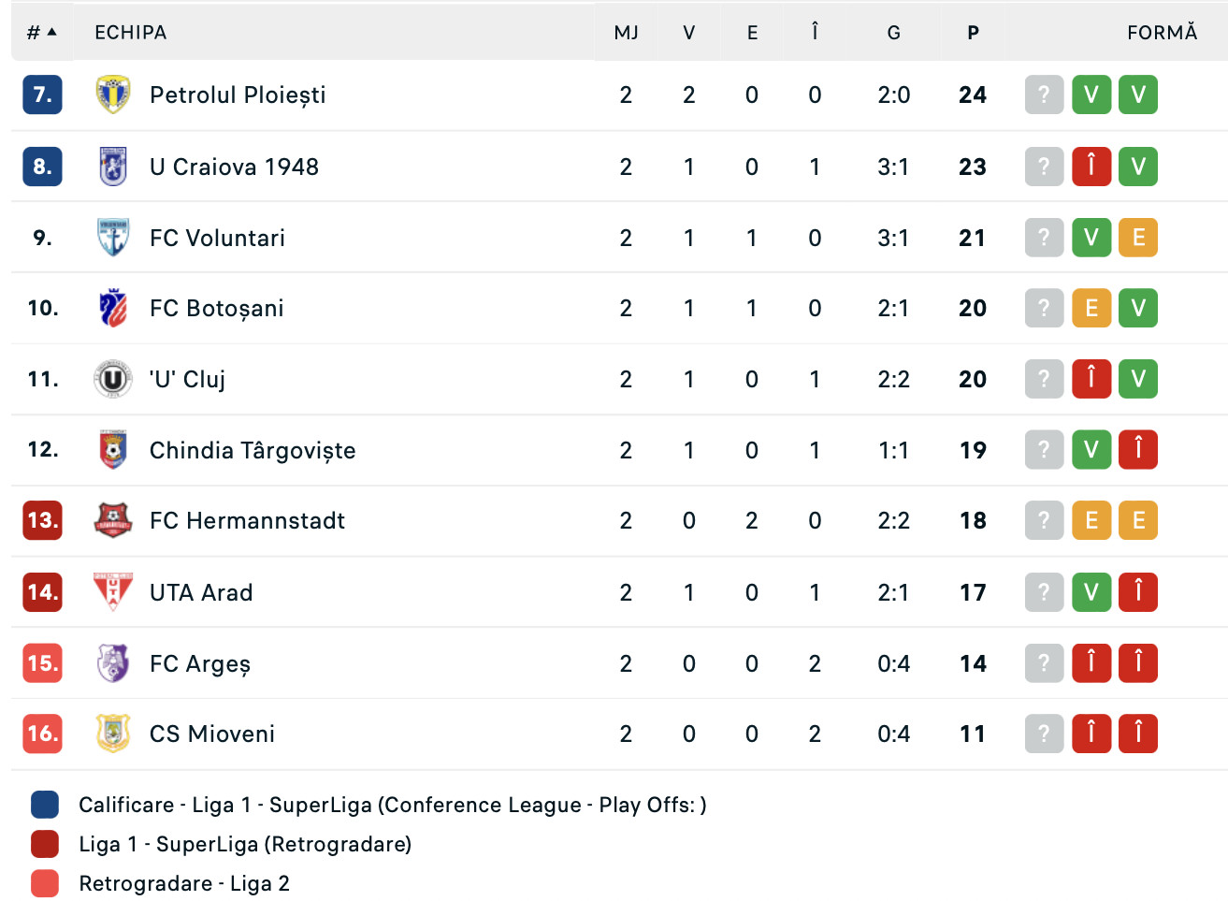Click the dark blue Calificare legend swatch

(45, 805)
